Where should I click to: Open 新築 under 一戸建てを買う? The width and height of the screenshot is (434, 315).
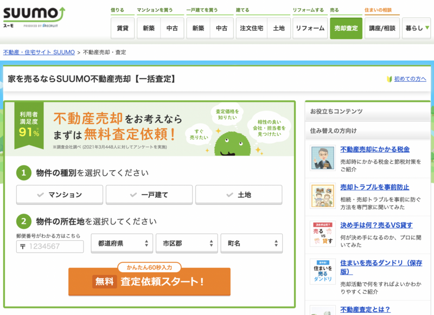[198, 28]
